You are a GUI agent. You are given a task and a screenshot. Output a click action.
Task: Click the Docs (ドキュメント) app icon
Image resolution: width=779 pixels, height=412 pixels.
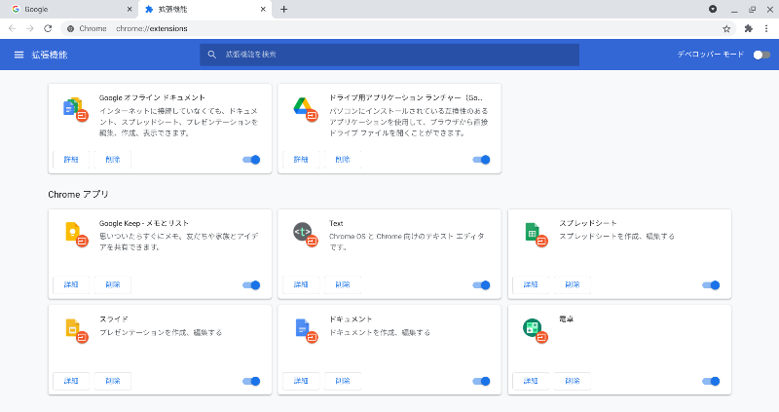(305, 330)
